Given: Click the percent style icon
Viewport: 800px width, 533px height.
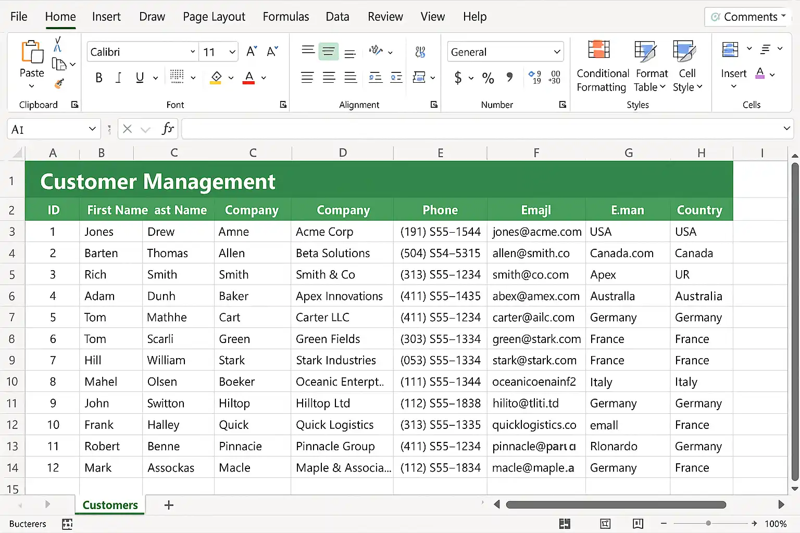Looking at the screenshot, I should click(488, 78).
